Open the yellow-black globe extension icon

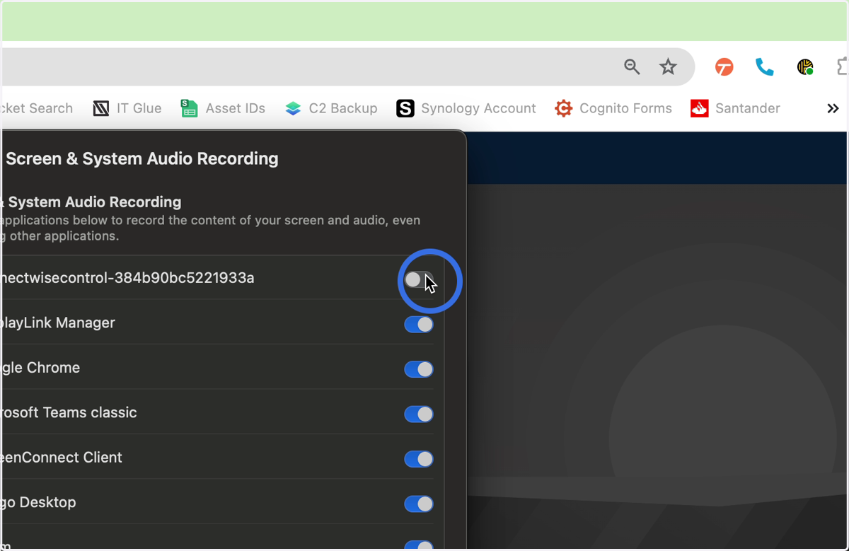click(805, 67)
